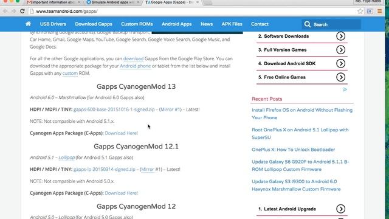Click the browser back arrow

[5, 11]
